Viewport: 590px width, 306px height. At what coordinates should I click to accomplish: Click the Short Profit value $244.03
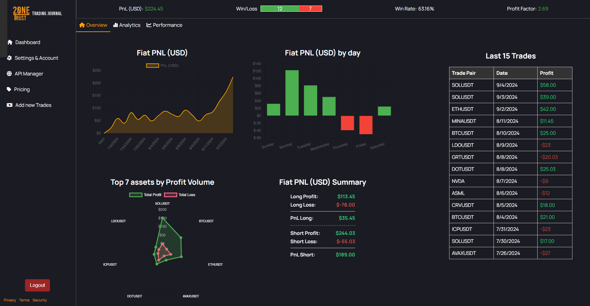coord(345,233)
